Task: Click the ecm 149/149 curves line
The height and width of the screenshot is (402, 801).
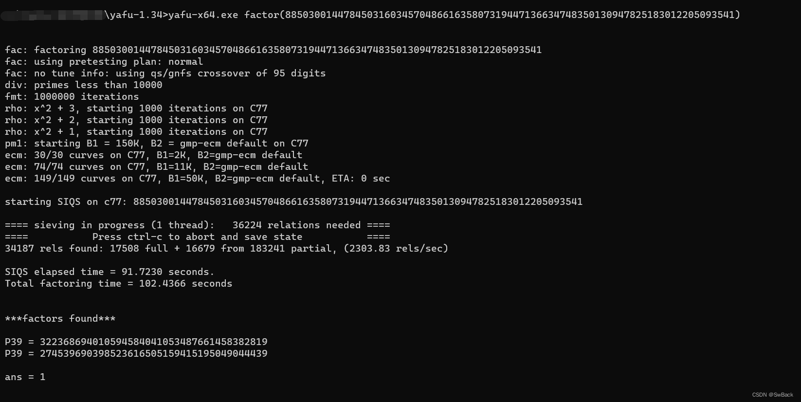Action: click(197, 179)
